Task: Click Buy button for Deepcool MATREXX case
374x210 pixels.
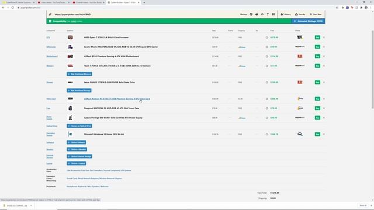Action: coord(317,108)
